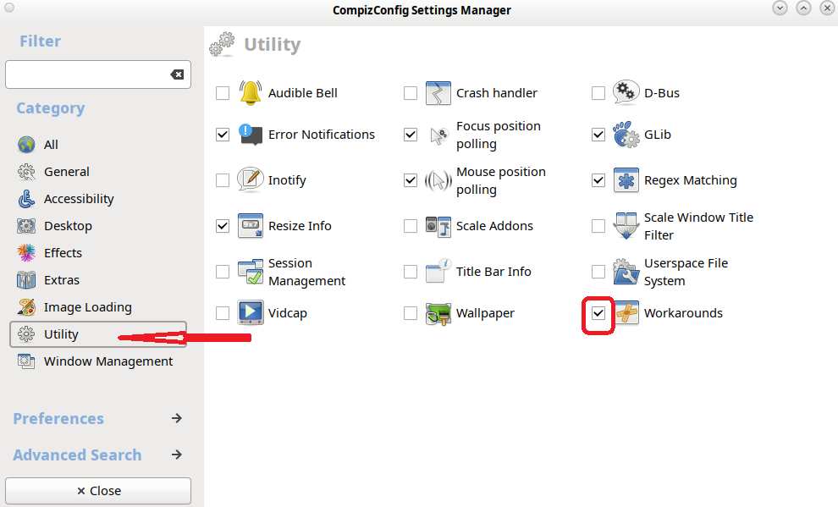
Task: Open the D-Bus plugin icon
Action: [x=626, y=93]
